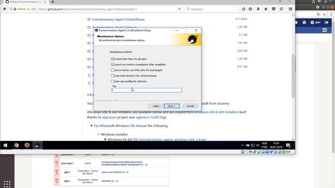The width and height of the screenshot is (335, 188).
Task: Open 'appveyor build log' link
Action: pos(150,117)
